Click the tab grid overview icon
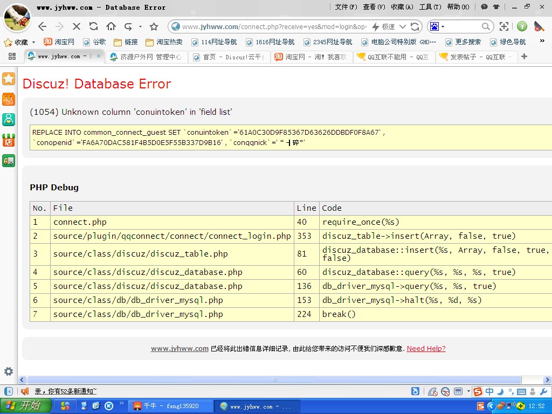This screenshot has width=552, height=414. click(12, 57)
